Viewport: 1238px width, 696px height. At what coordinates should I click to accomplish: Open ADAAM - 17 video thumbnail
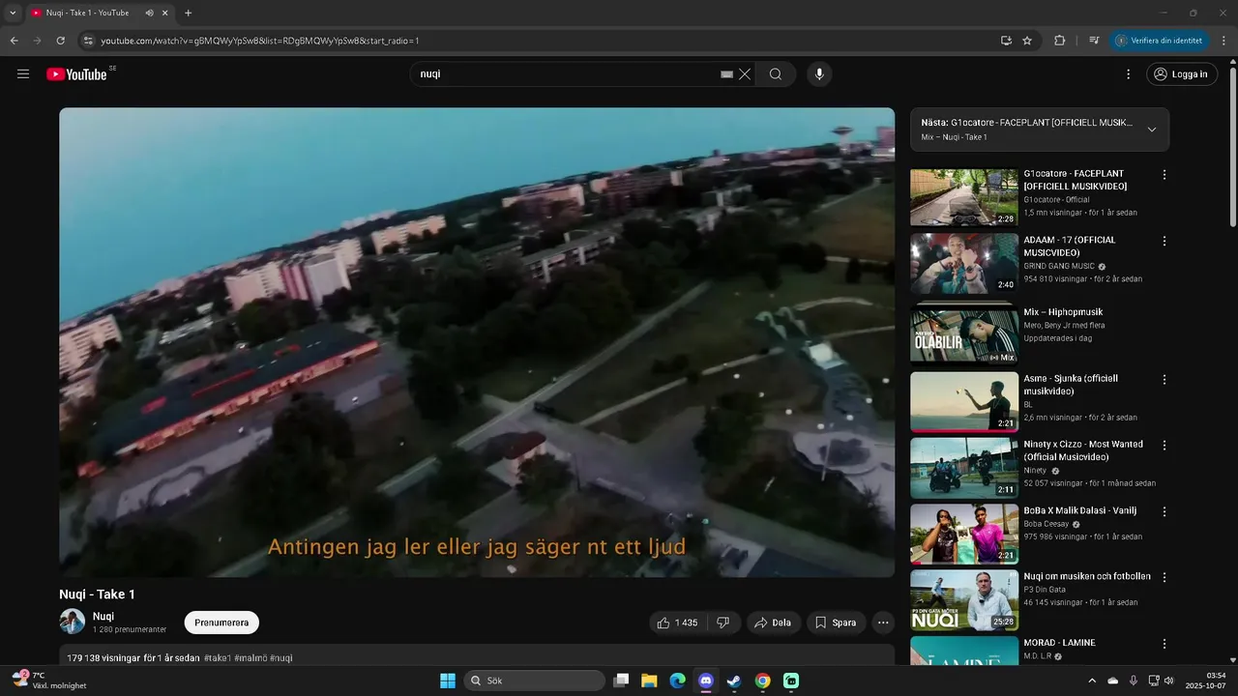point(964,263)
